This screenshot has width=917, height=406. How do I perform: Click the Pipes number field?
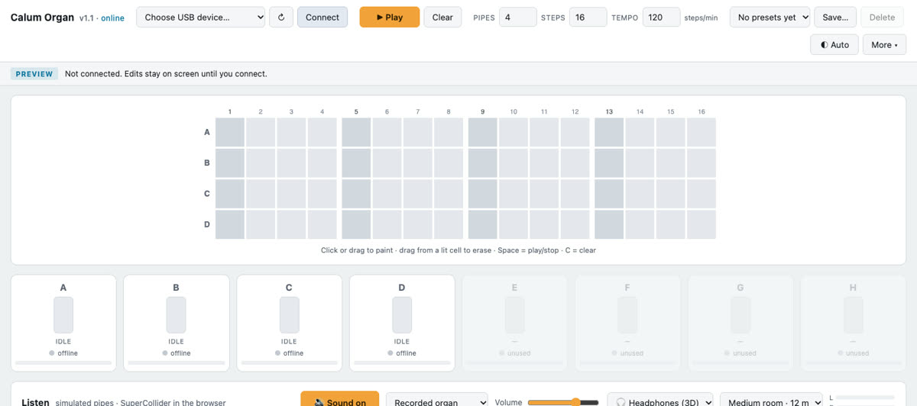click(517, 17)
